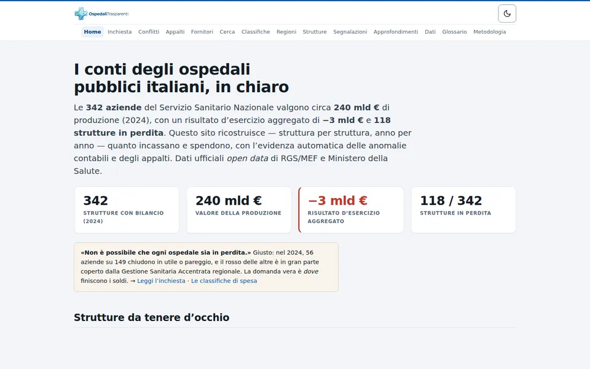The height and width of the screenshot is (369, 590).
Task: Follow the "Leggi l'inchiesta" link
Action: point(161,281)
